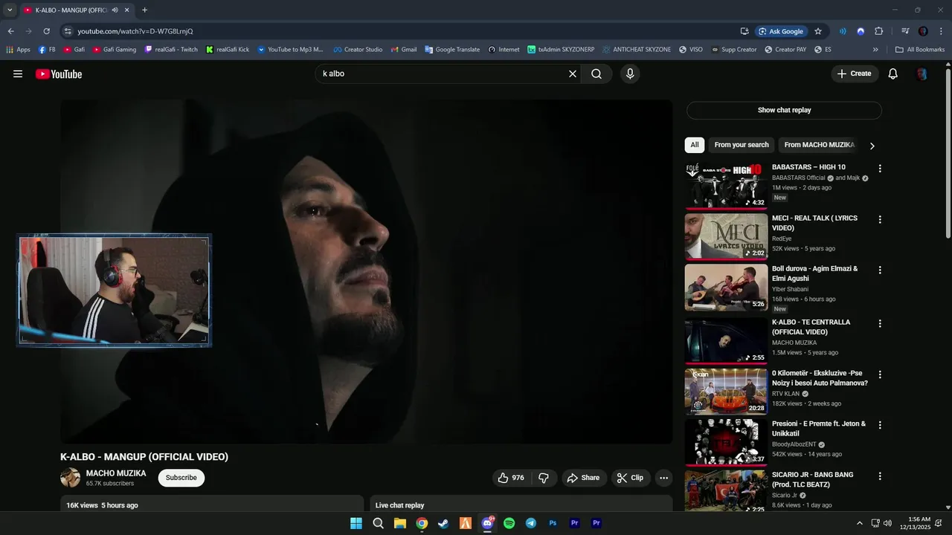Open Discord from the taskbar
This screenshot has width=952, height=535.
pyautogui.click(x=487, y=523)
